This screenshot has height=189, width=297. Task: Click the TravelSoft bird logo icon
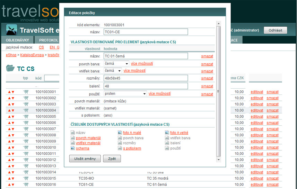click(11, 30)
